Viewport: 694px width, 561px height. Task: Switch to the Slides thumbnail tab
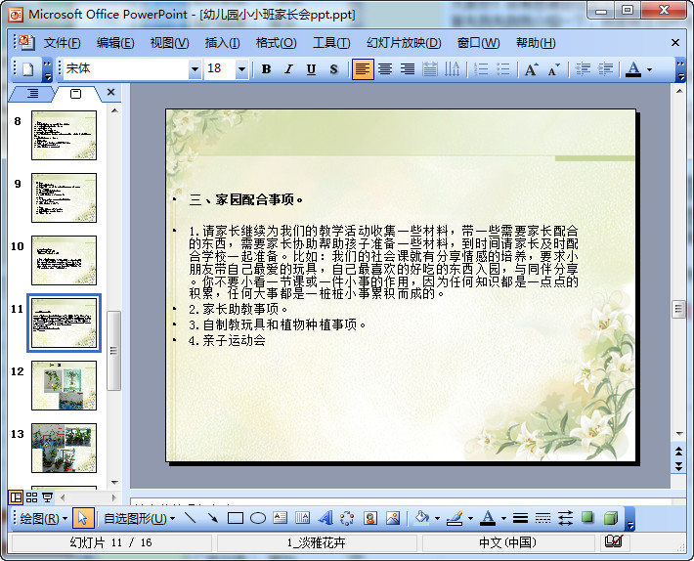point(75,94)
